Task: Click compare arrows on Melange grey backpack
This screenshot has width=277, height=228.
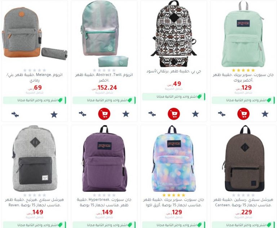Action: [x=15, y=114]
